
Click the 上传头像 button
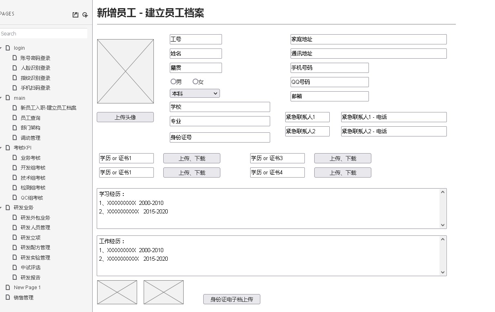(125, 117)
